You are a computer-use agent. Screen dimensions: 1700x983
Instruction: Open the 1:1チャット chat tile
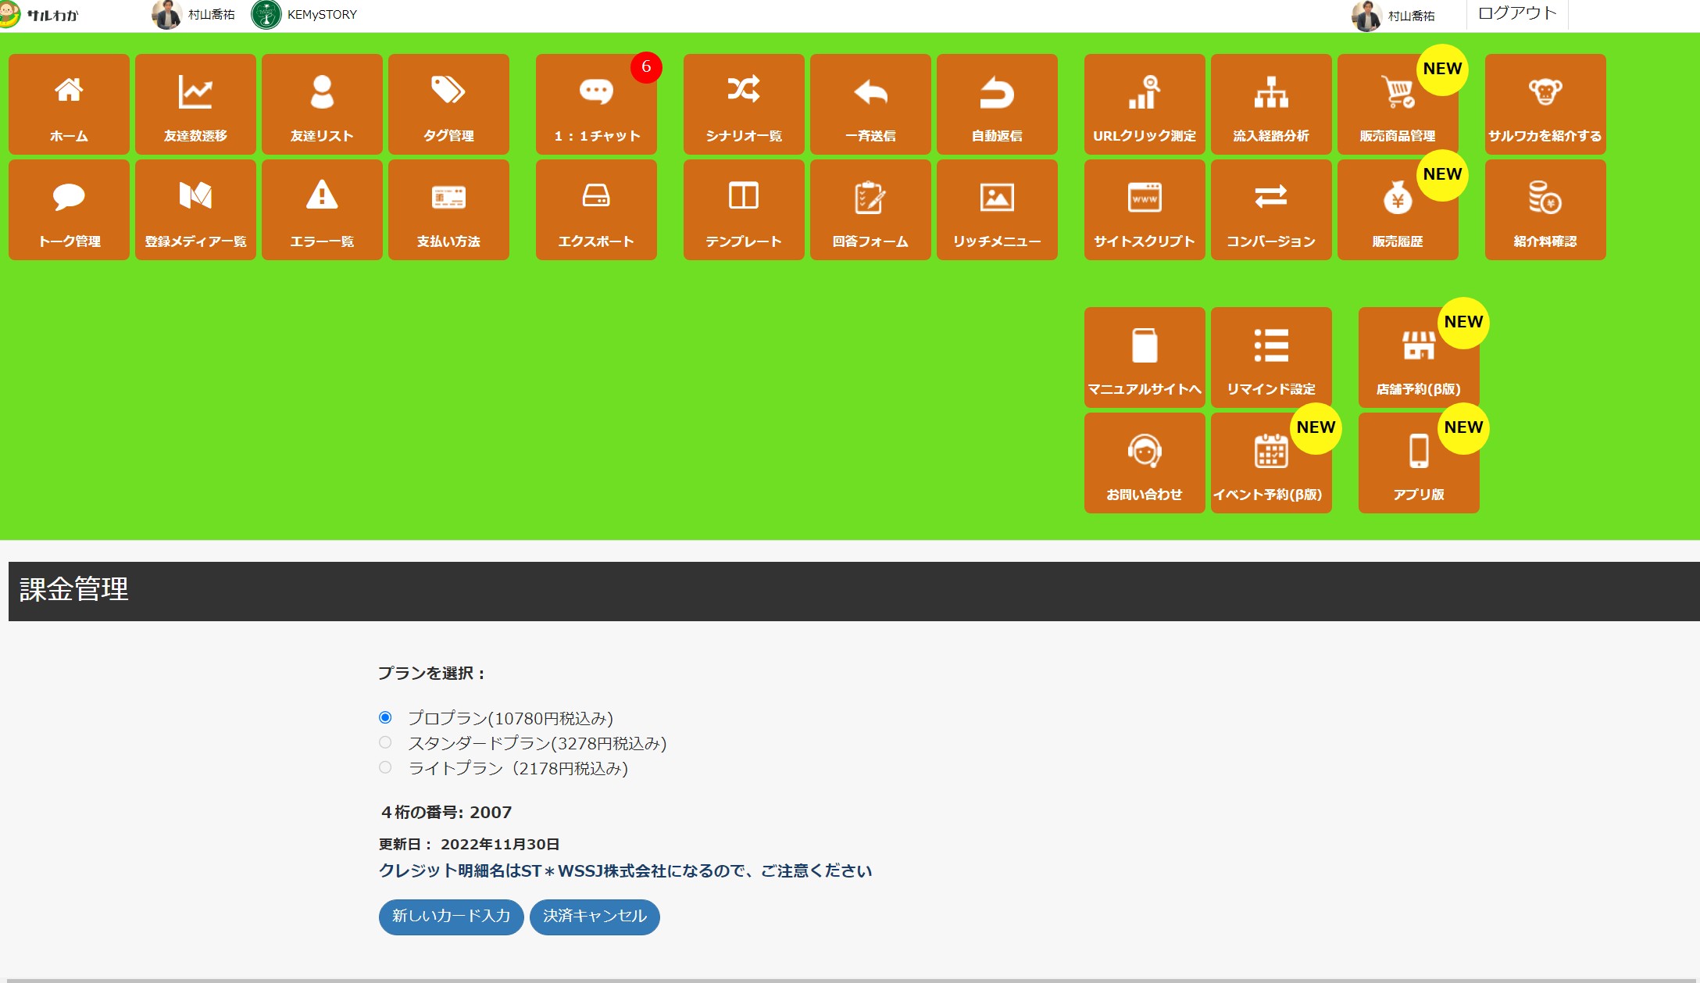[x=596, y=104]
